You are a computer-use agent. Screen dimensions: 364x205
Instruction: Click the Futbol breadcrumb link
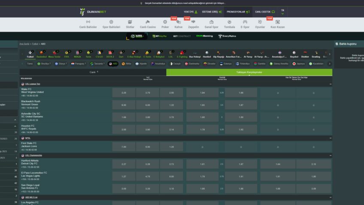(35, 44)
